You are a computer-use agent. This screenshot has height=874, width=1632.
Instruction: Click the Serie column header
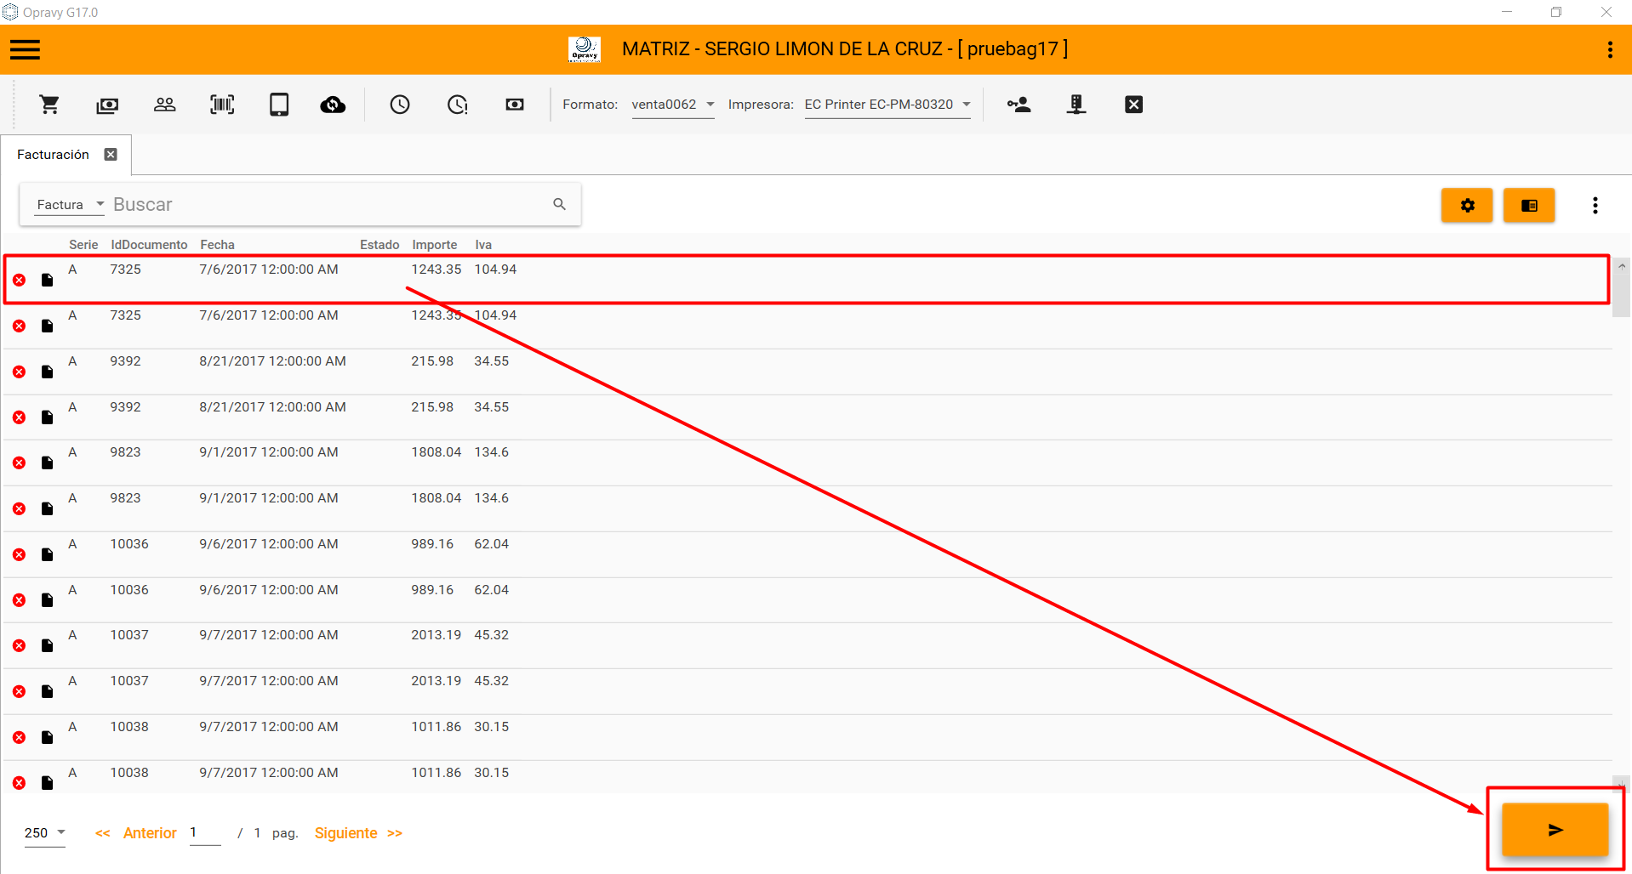pyautogui.click(x=83, y=245)
